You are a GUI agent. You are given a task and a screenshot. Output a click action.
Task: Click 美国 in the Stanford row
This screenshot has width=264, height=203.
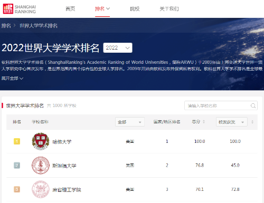(130, 166)
